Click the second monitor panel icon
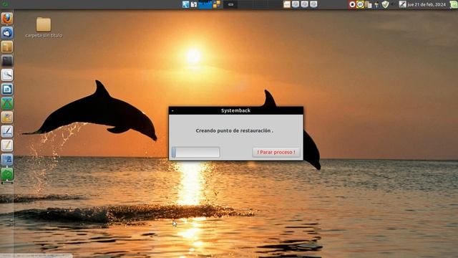458x258 pixels. coord(305,4)
